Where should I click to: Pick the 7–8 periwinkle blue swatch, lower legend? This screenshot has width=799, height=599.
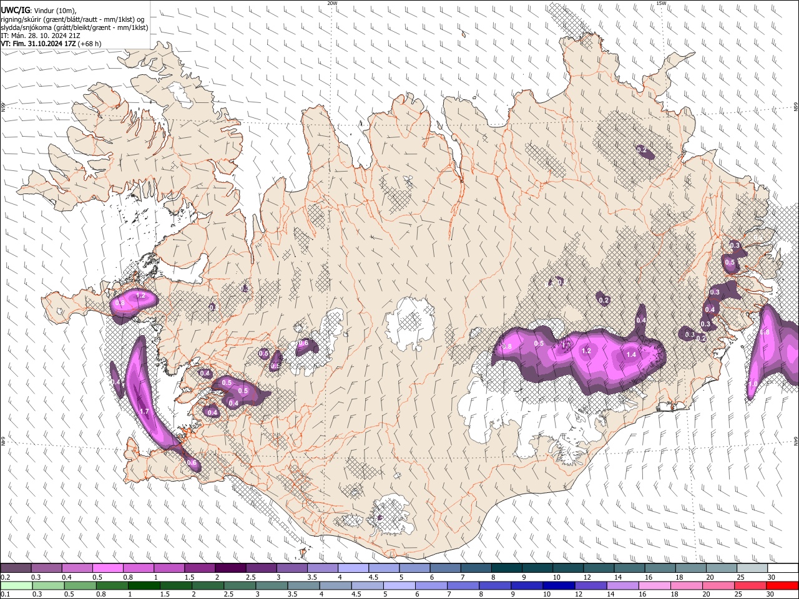click(x=463, y=585)
